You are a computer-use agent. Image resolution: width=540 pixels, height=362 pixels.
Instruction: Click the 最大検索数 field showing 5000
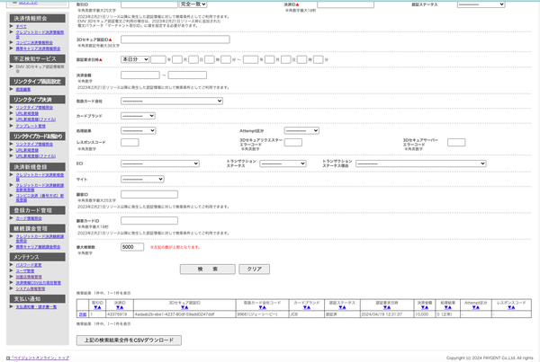click(132, 247)
